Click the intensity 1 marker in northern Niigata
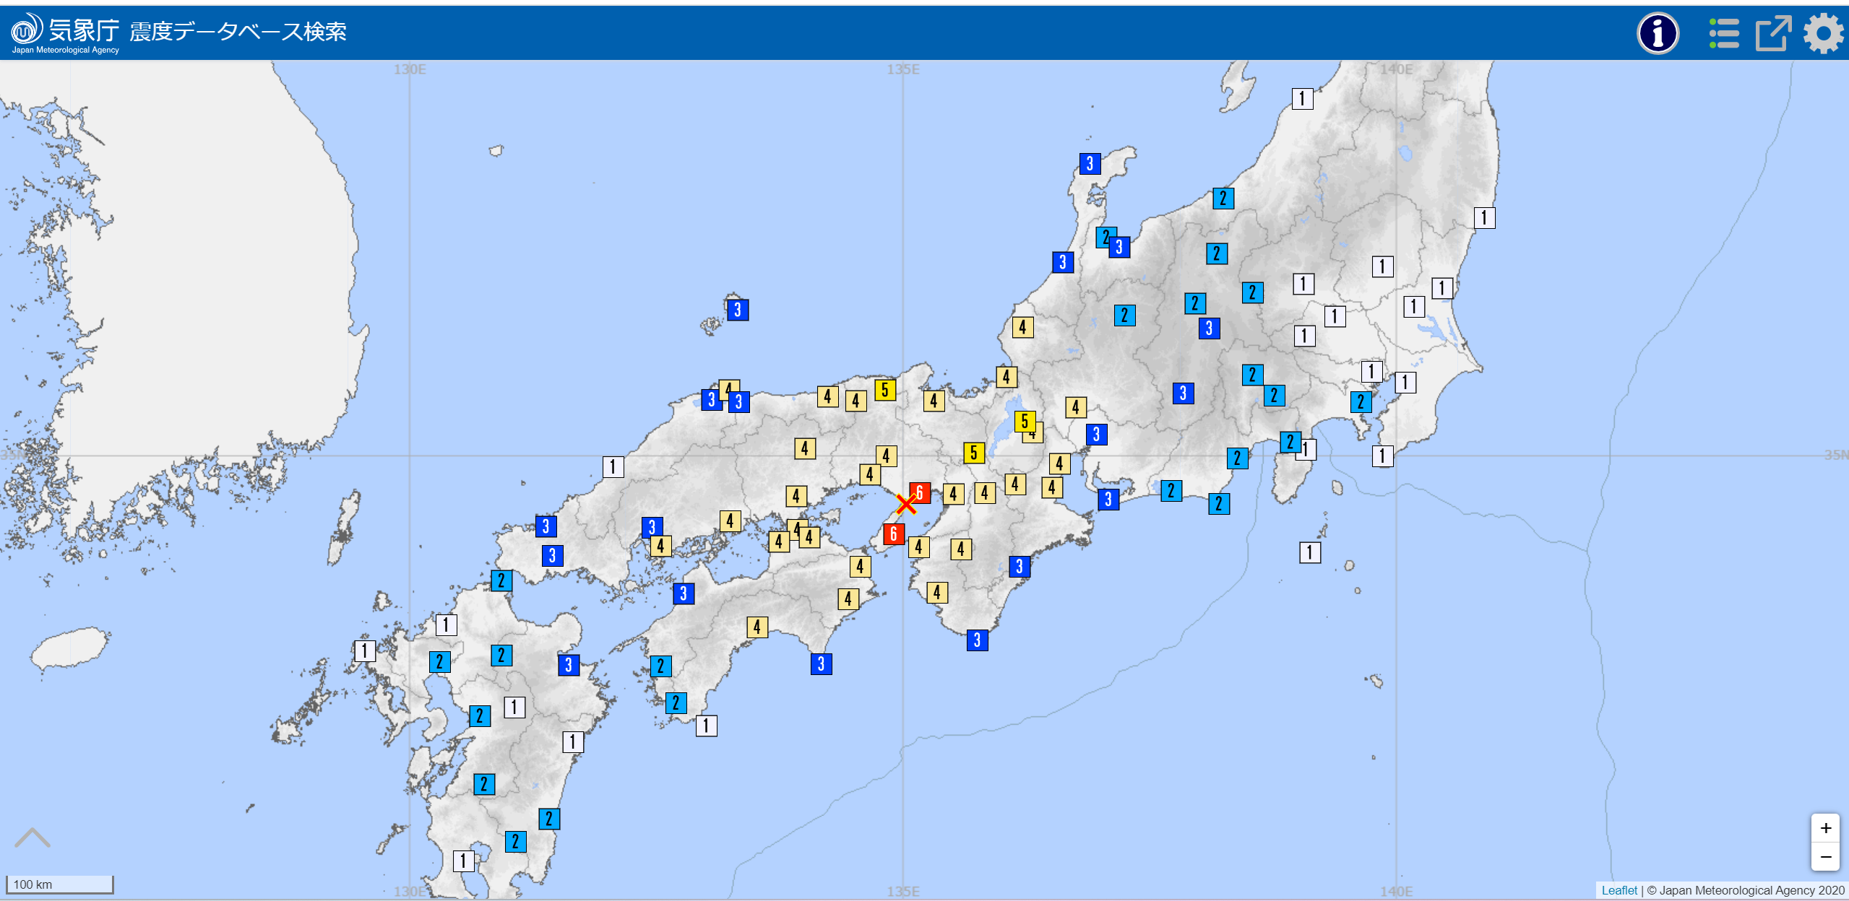 tap(1302, 98)
